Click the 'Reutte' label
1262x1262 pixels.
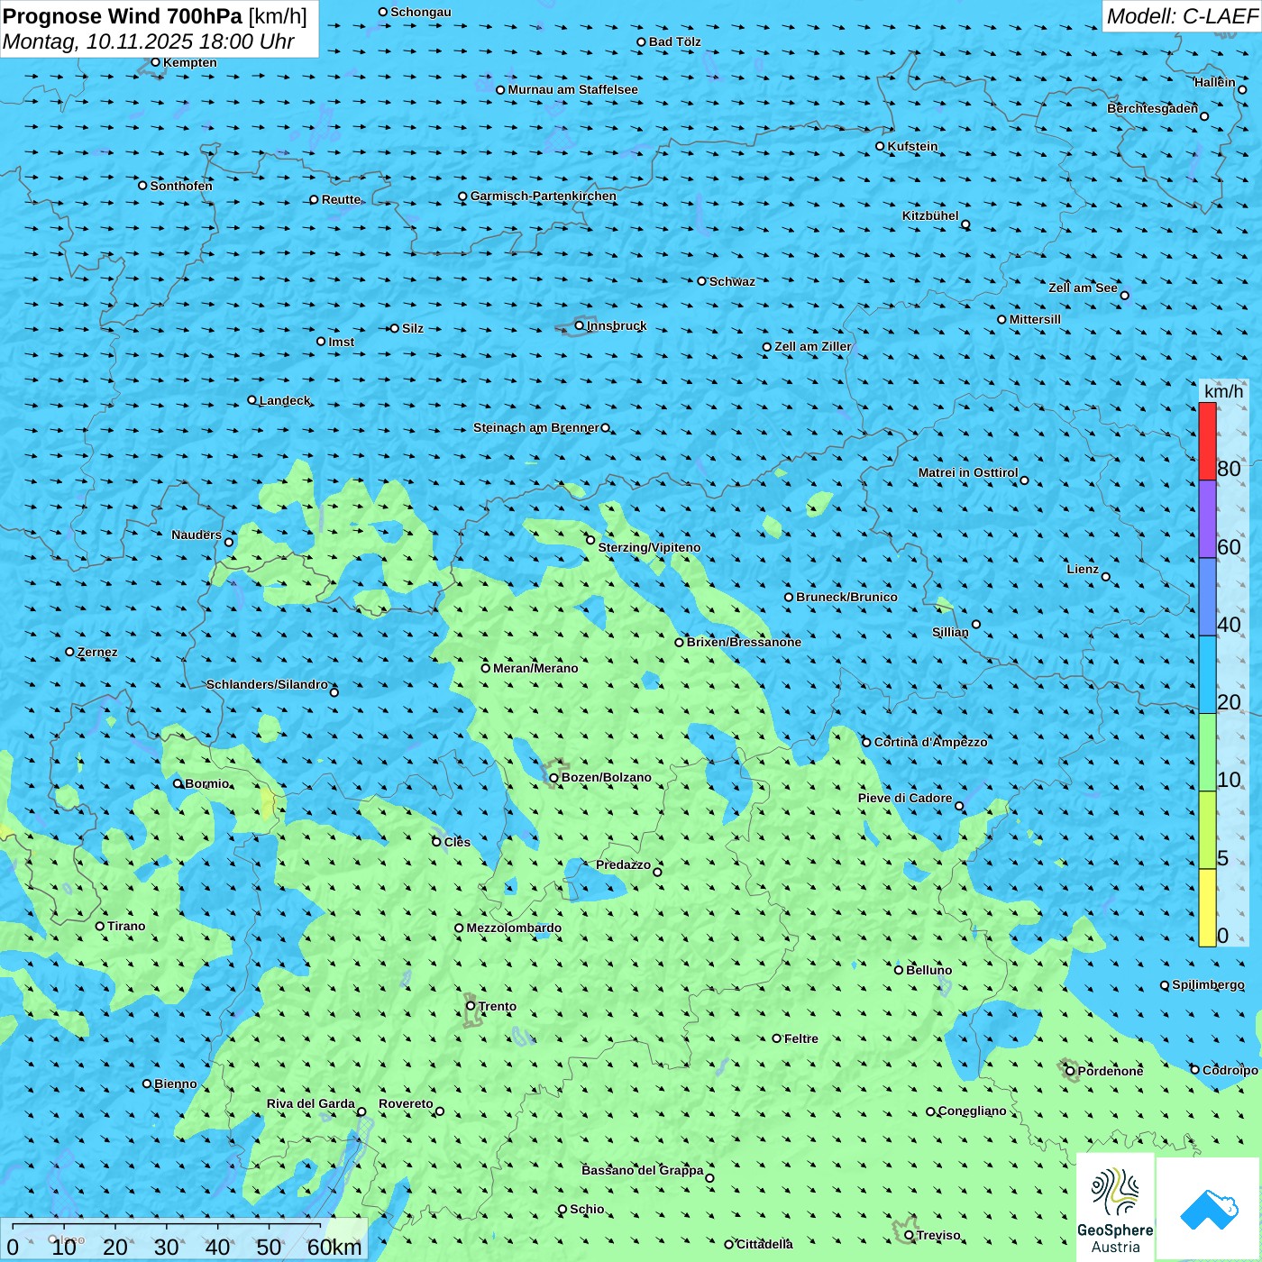point(341,199)
